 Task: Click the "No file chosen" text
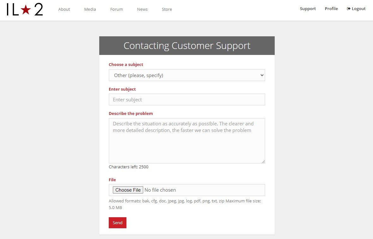(160, 190)
